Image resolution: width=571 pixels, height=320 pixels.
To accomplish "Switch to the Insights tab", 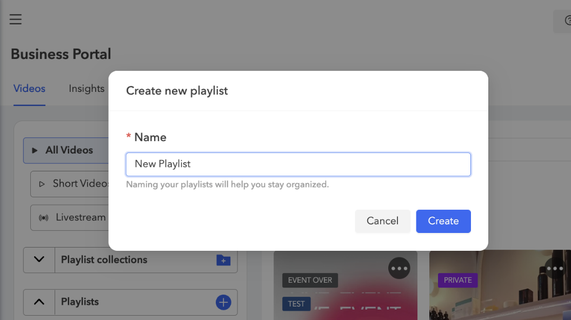I will pos(87,89).
